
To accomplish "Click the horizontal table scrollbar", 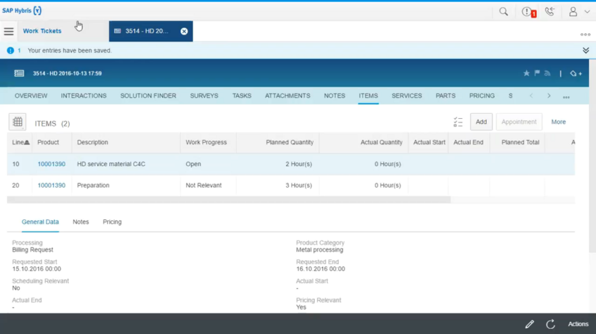I will tap(229, 199).
